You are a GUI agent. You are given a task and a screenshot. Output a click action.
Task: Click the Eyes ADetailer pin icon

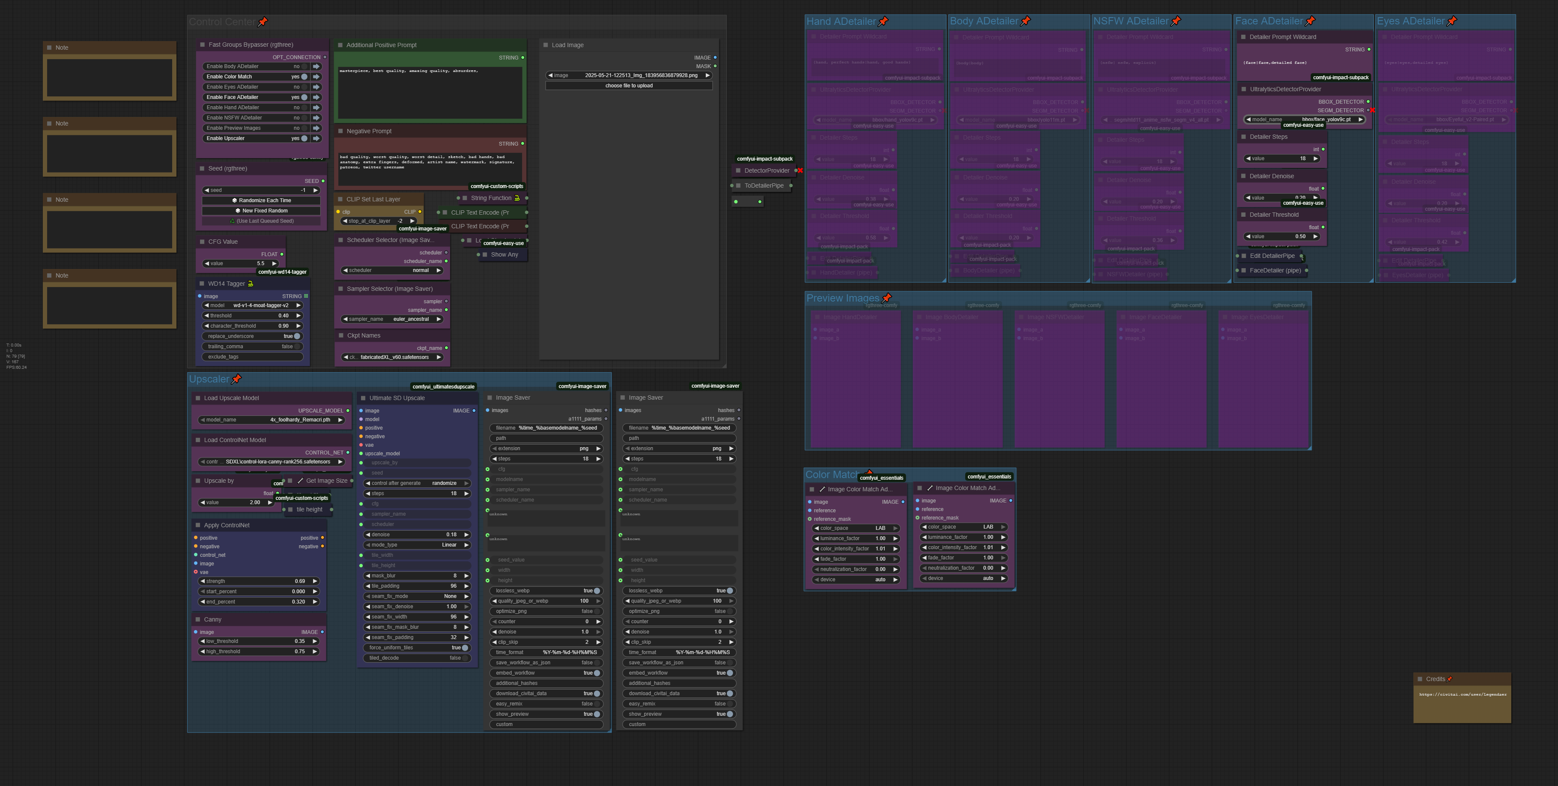pos(1452,21)
